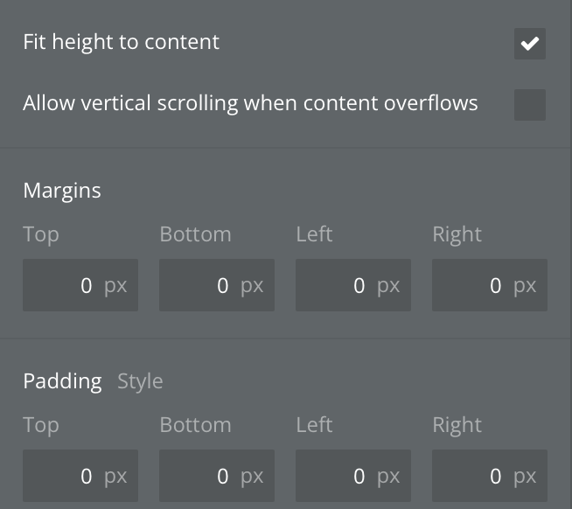
Task: Click the 'Fit height to content' label text
Action: 121,42
